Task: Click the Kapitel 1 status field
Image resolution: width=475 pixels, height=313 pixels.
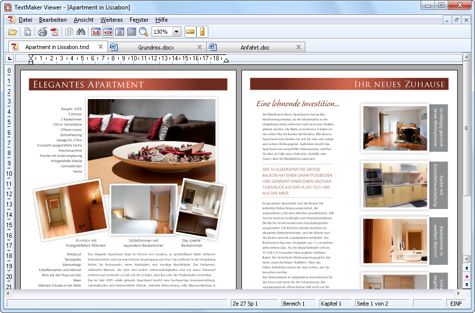Action: point(335,304)
